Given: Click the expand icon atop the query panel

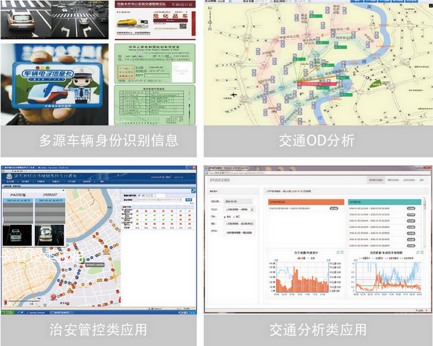Looking at the screenshot, I should [x=193, y=190].
